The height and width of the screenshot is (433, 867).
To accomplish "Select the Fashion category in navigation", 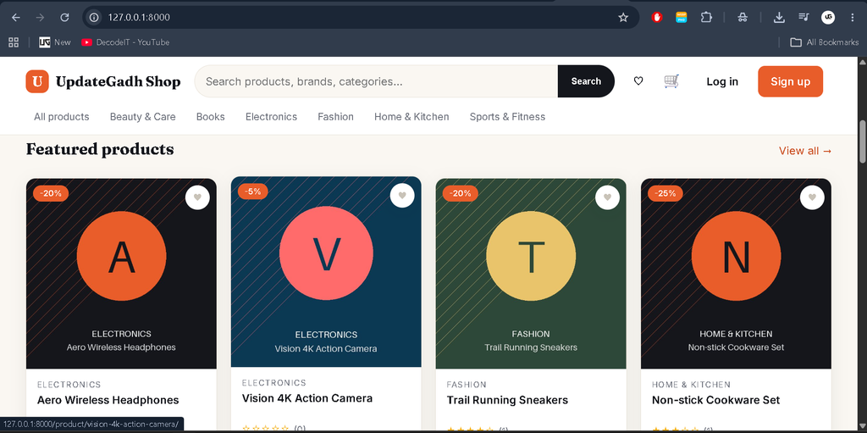I will point(335,117).
